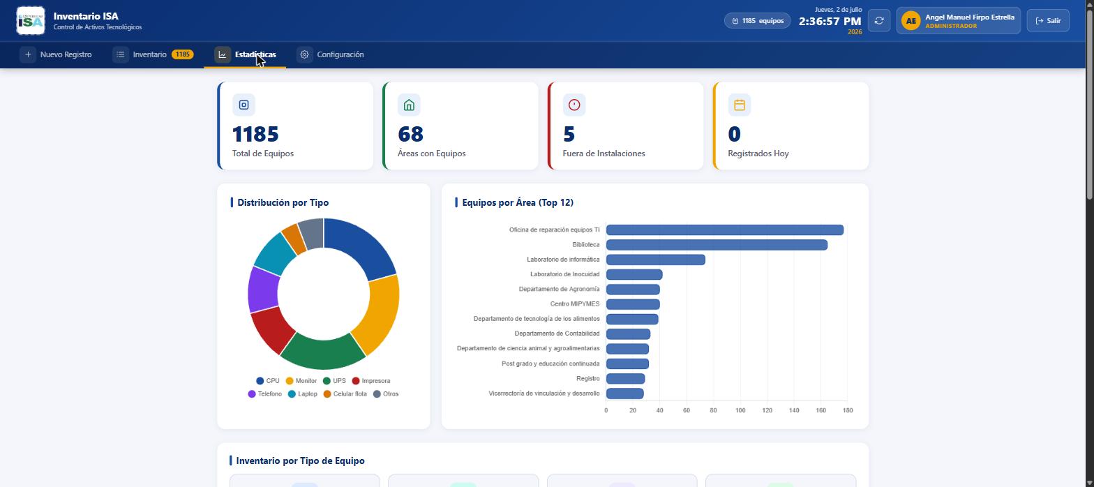
Task: Click the list icon beside Inventario
Action: click(x=121, y=54)
